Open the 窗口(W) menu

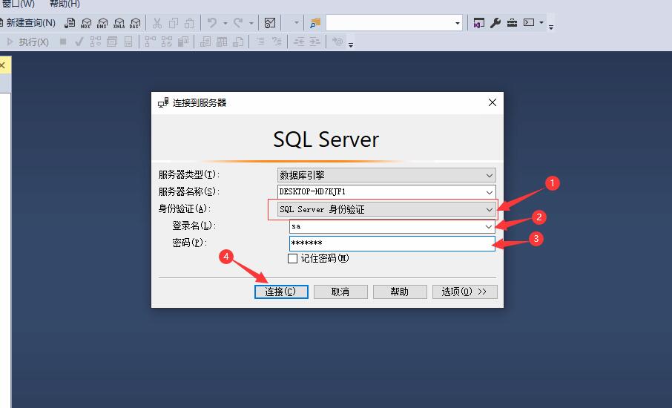18,4
